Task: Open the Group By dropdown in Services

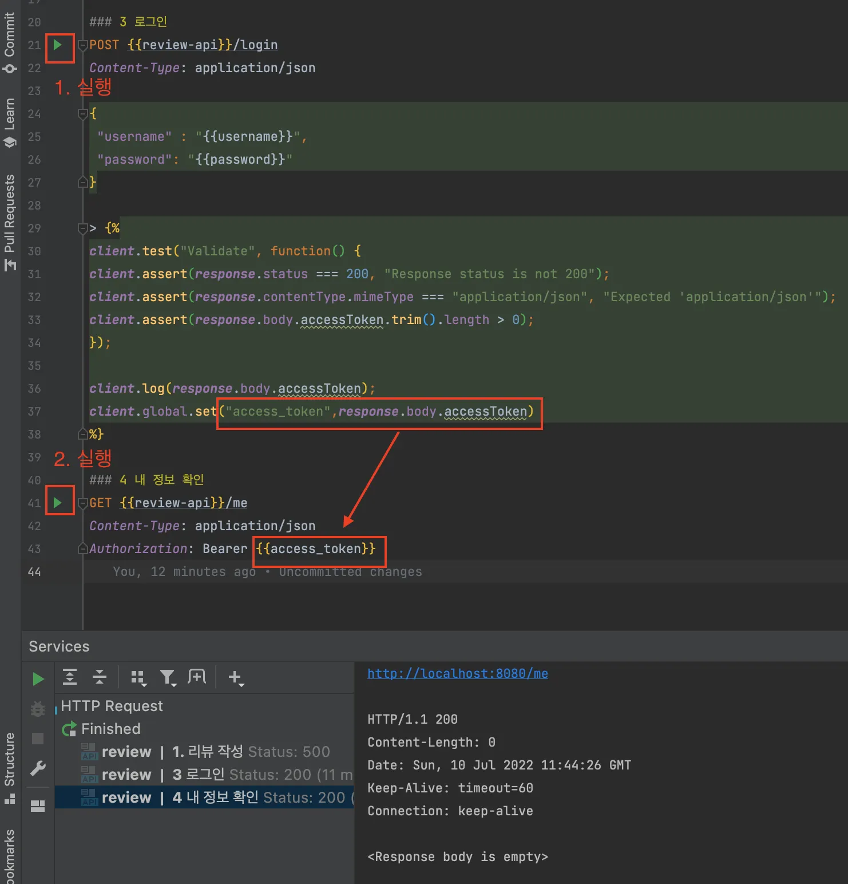Action: (x=138, y=678)
